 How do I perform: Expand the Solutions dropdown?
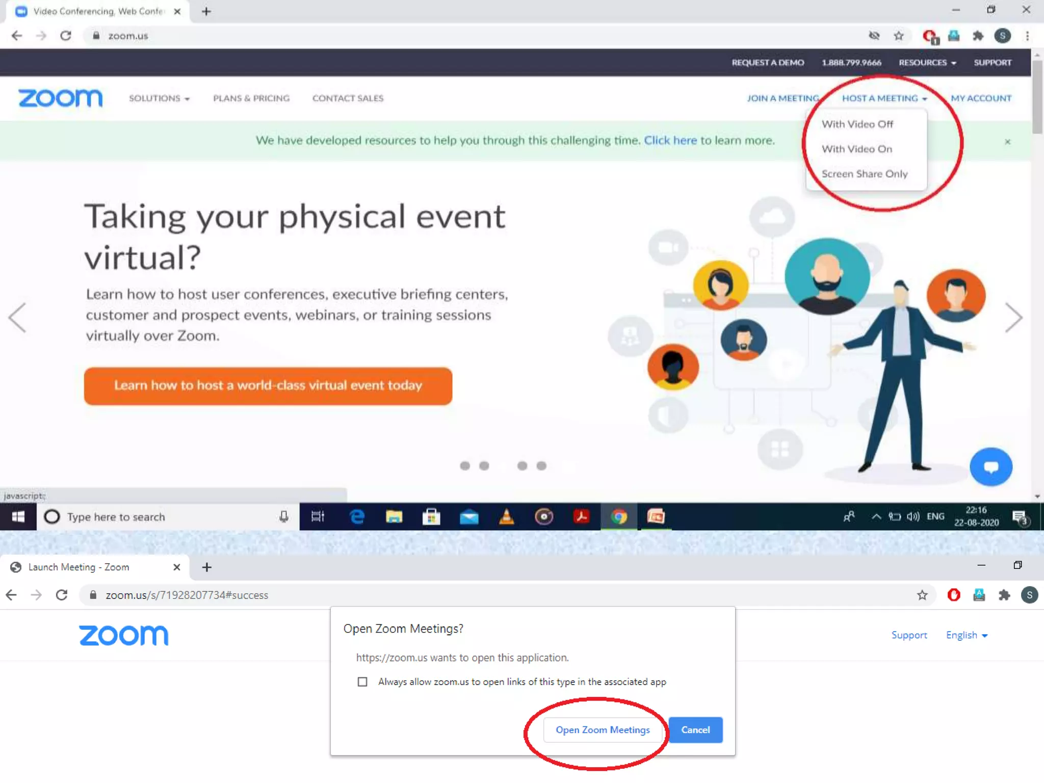[x=159, y=98]
